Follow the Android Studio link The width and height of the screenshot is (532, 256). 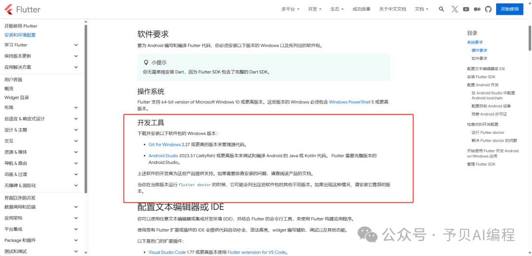[163, 156]
